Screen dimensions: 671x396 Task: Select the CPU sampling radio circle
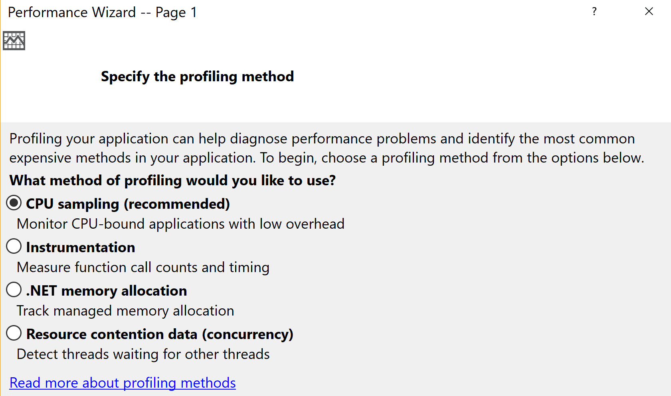pos(14,203)
